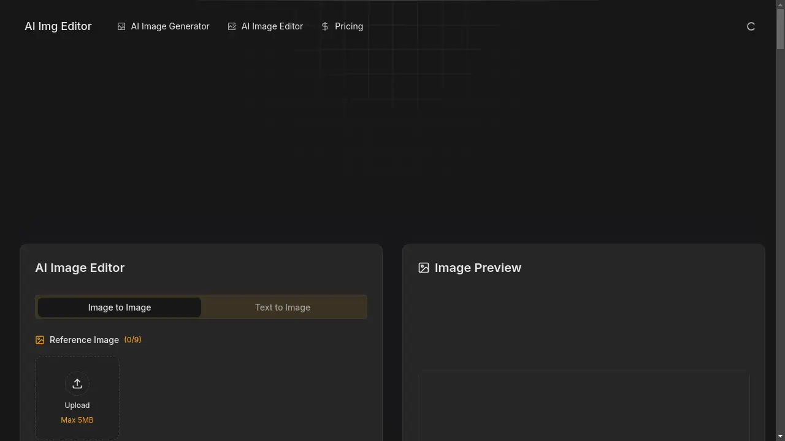This screenshot has height=441, width=785.
Task: Click the Max 5MB upload label
Action: (x=77, y=420)
